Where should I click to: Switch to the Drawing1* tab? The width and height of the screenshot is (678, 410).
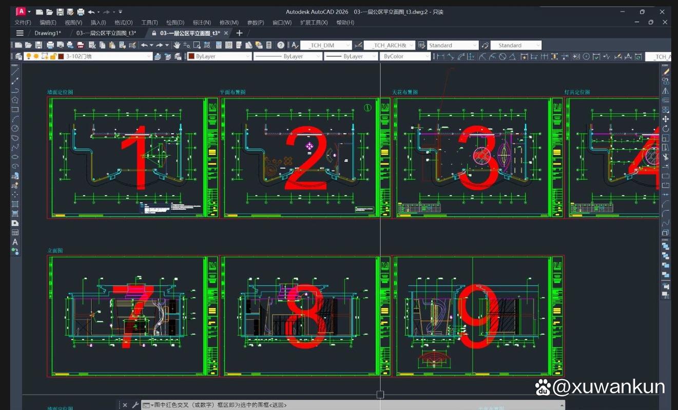point(49,33)
